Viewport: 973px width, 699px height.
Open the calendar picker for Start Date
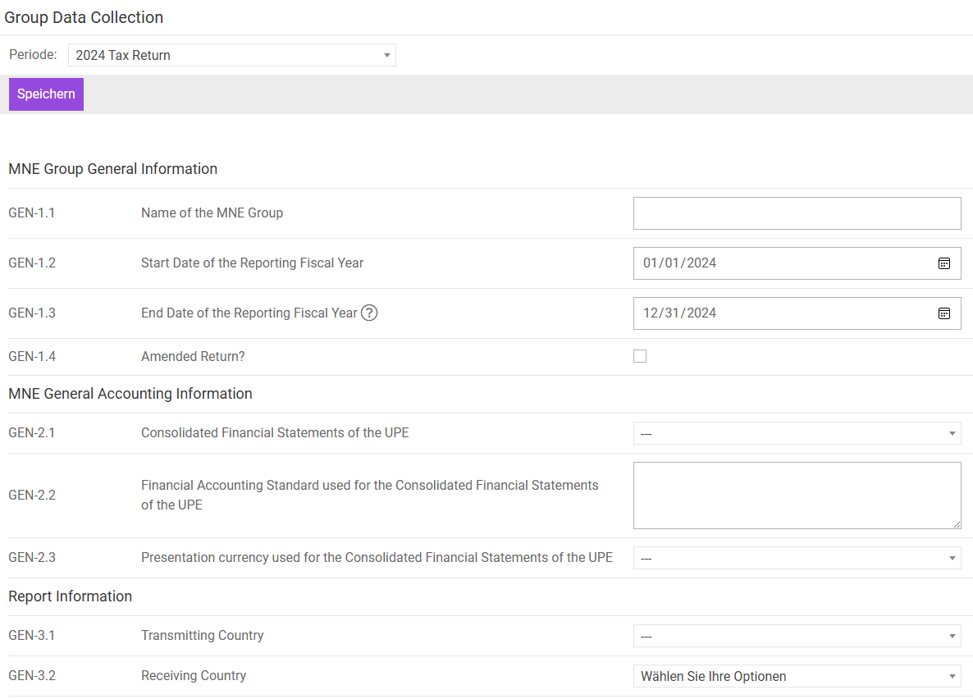(x=943, y=263)
